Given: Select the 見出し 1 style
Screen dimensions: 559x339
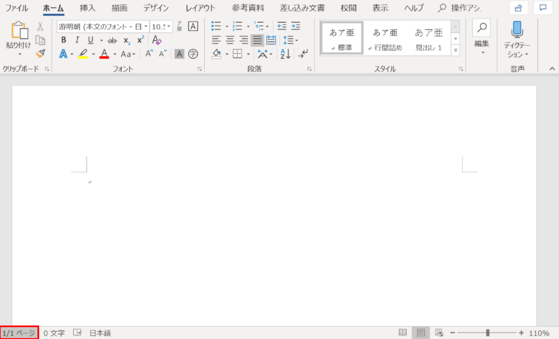Looking at the screenshot, I should (428, 38).
